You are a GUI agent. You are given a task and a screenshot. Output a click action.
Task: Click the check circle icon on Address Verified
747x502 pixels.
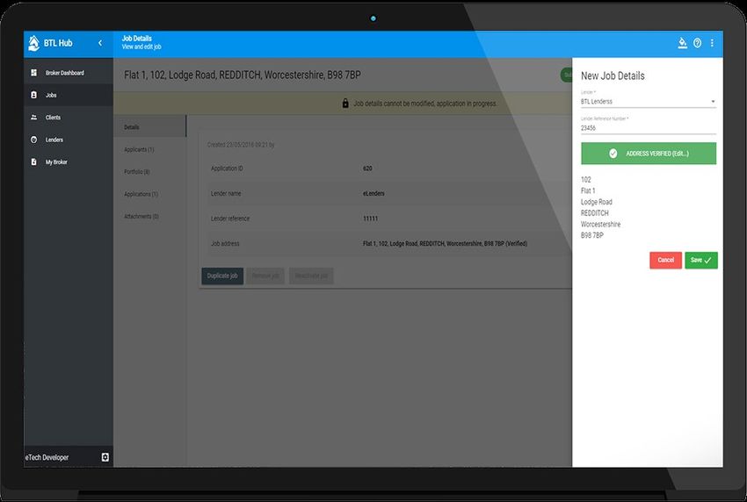613,154
